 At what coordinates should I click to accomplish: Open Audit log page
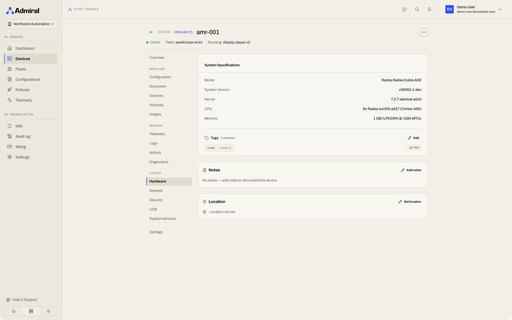tap(31, 136)
